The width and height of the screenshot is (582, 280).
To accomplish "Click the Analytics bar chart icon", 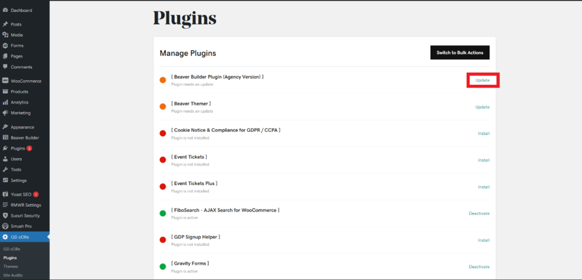I will (5, 102).
